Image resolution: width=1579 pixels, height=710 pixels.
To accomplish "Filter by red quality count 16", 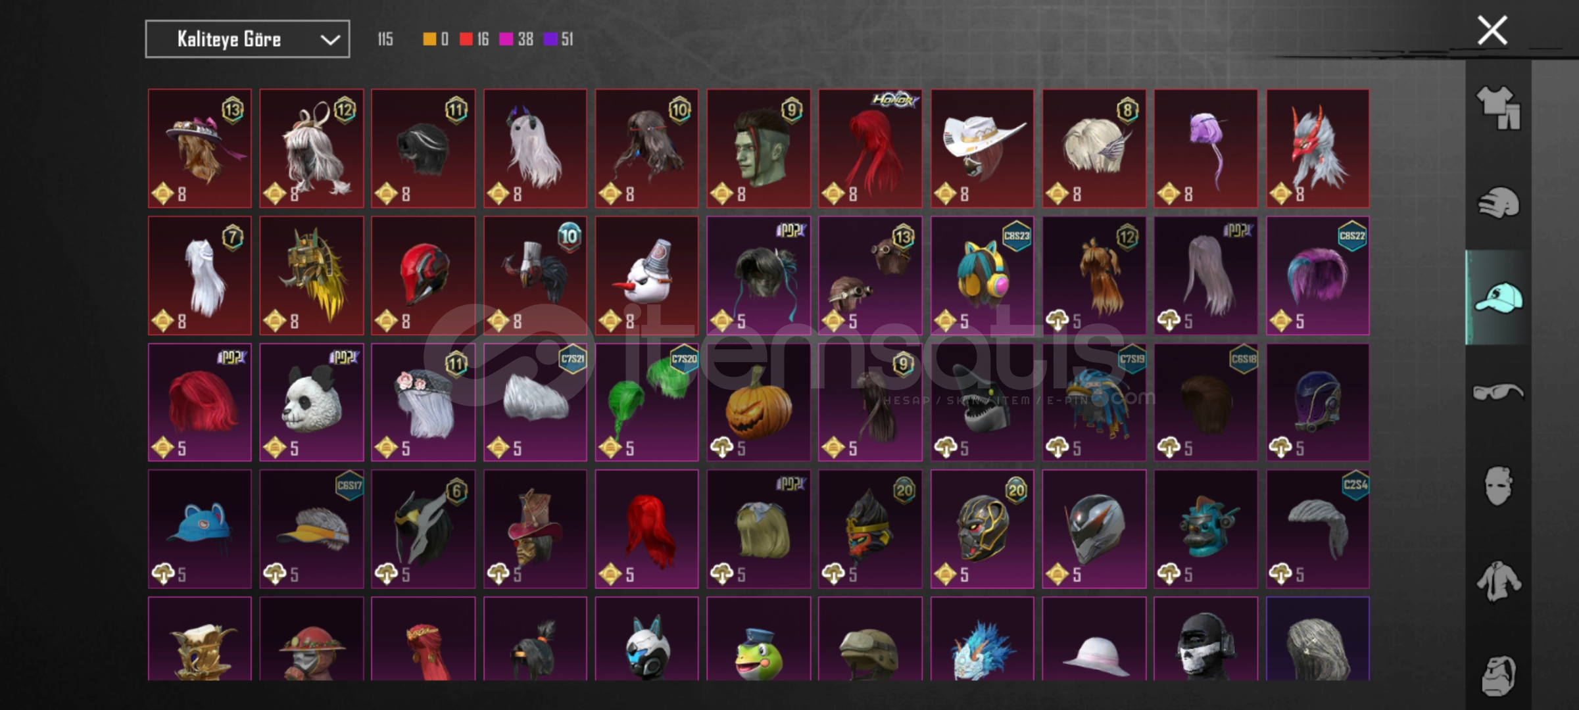I will pyautogui.click(x=474, y=39).
